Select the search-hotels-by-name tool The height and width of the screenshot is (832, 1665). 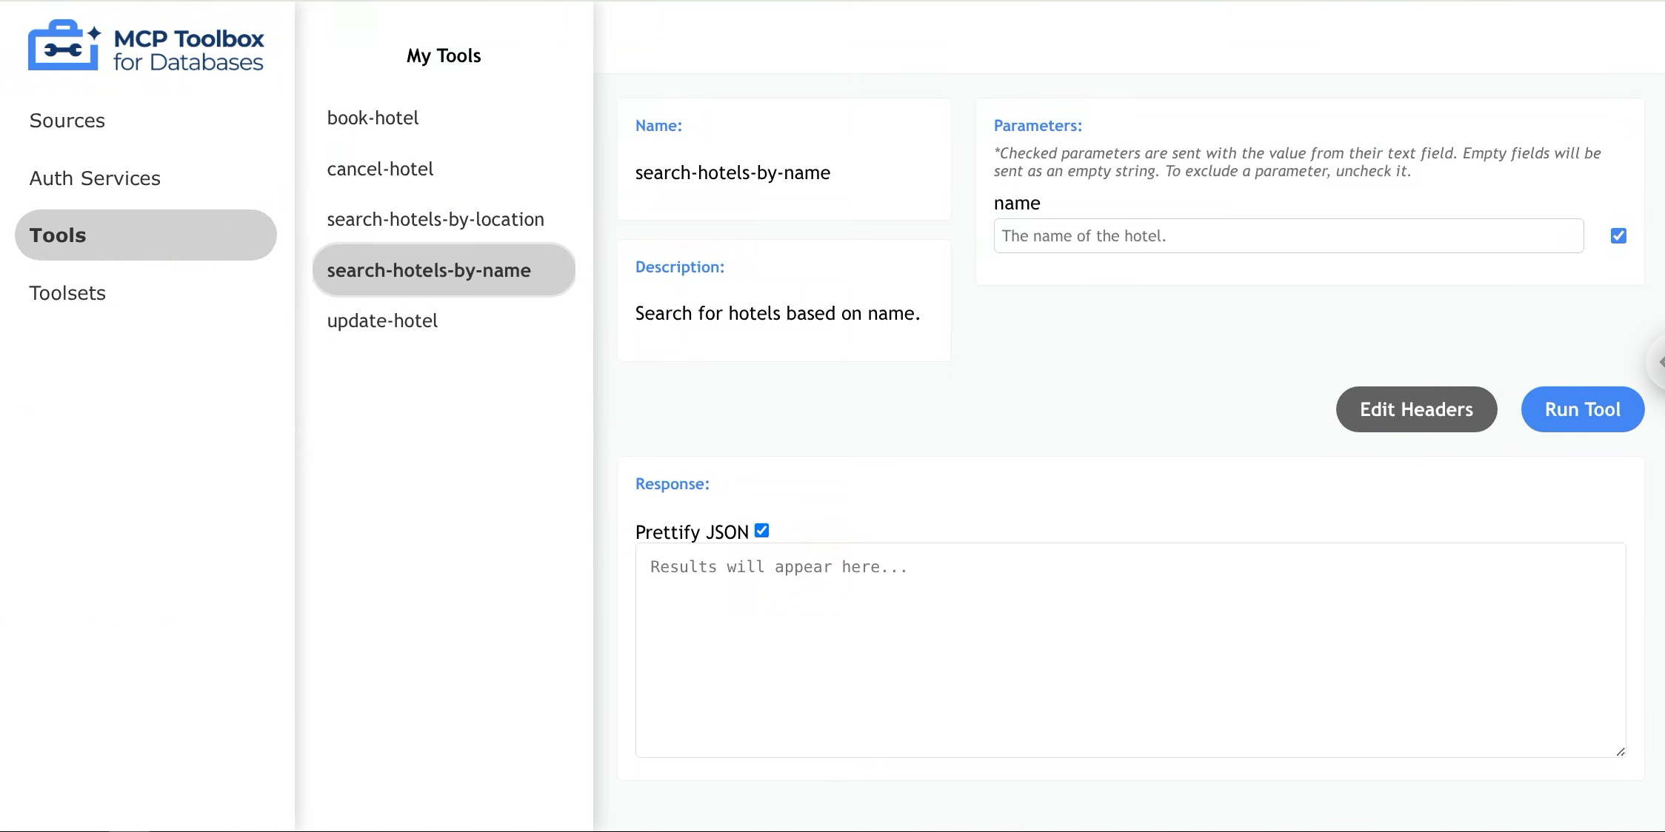click(x=429, y=270)
